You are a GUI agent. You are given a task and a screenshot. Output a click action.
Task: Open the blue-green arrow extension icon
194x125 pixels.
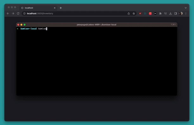145,14
